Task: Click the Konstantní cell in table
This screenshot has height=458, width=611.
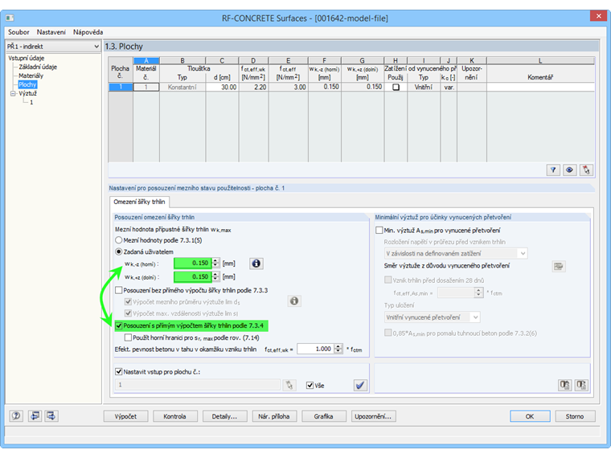Action: click(182, 87)
